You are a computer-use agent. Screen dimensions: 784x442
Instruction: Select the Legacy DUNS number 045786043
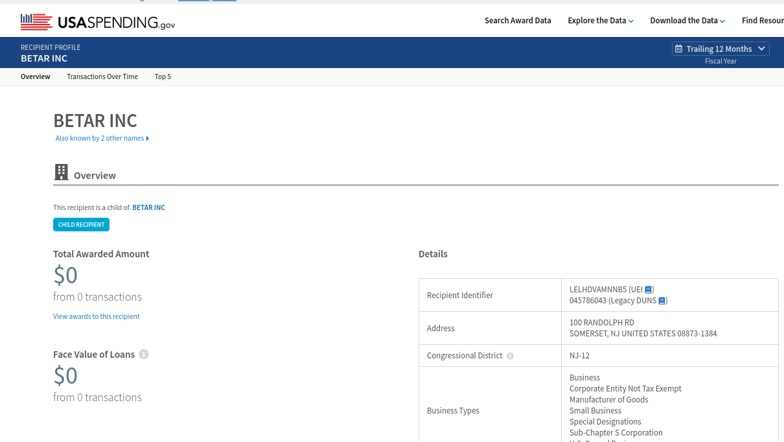588,301
